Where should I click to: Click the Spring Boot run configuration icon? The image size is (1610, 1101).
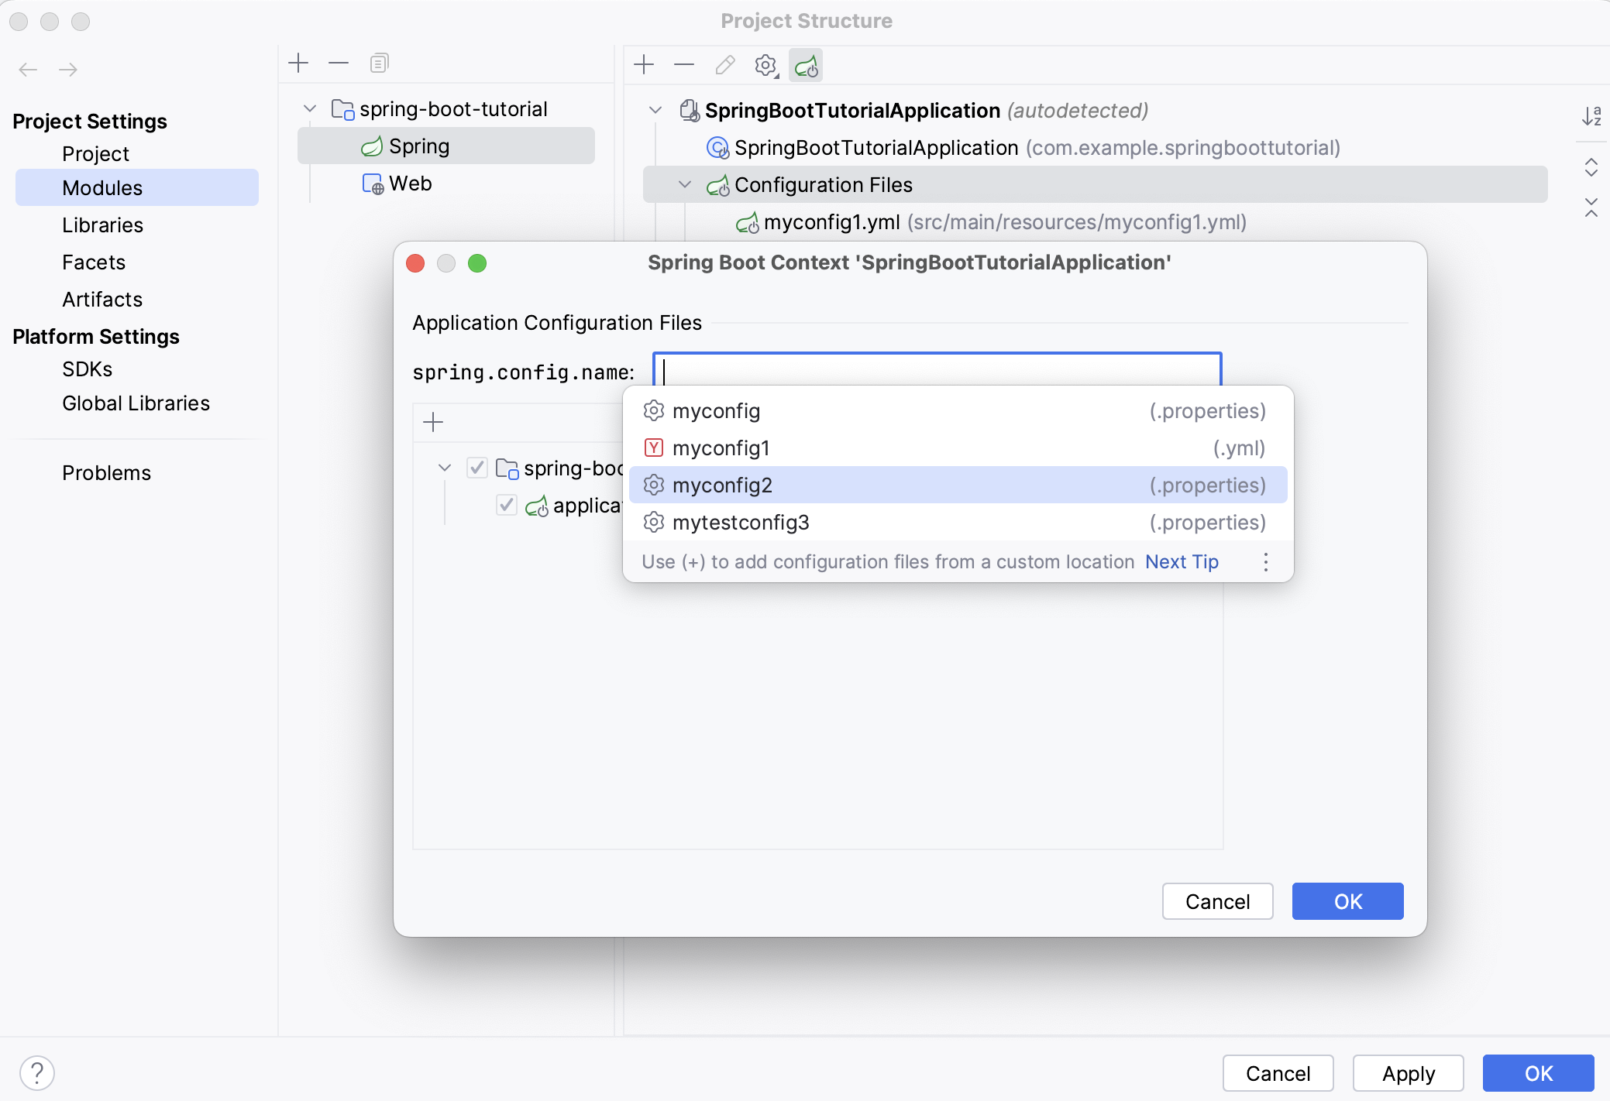[x=807, y=66]
